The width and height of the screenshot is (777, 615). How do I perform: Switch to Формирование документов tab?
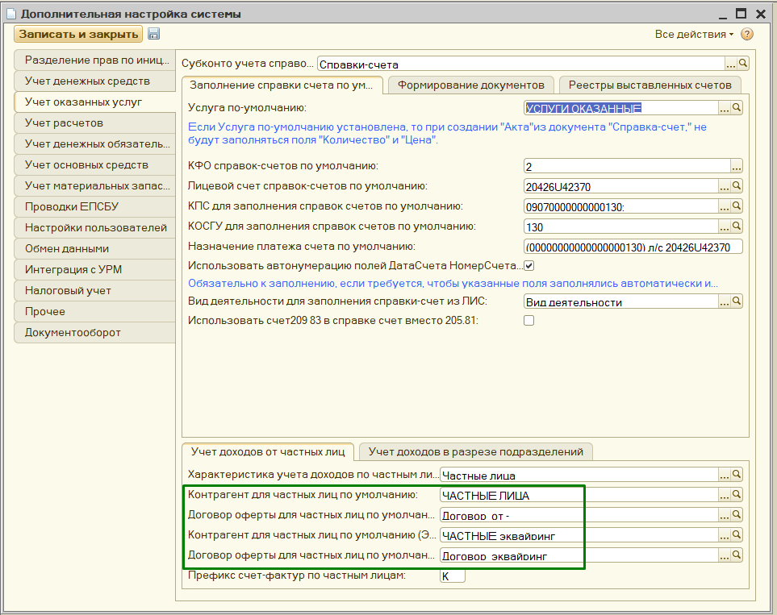(x=471, y=85)
